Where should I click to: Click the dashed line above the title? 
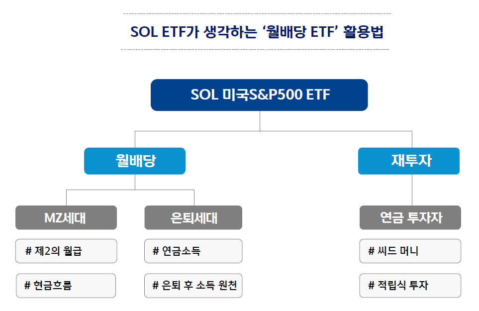257,14
